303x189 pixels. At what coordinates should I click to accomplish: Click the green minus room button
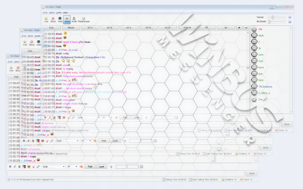pos(246,27)
